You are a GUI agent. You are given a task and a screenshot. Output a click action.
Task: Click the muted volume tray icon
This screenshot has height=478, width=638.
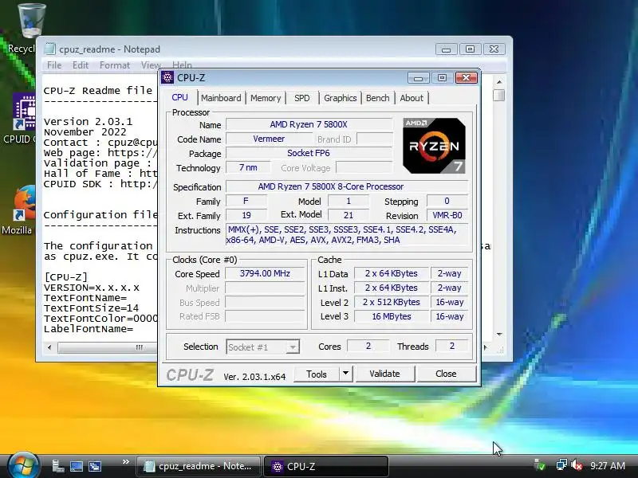tap(577, 465)
